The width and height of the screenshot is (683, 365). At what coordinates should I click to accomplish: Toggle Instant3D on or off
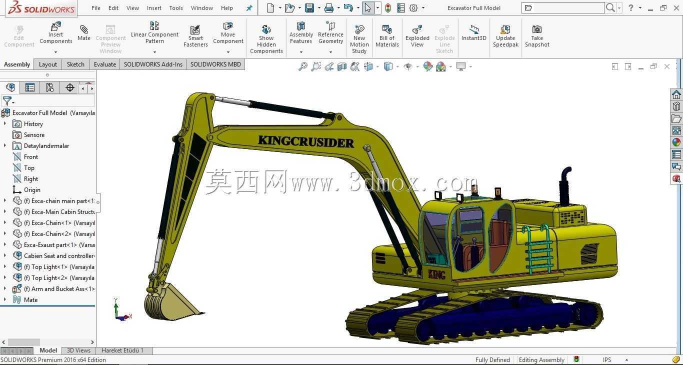473,33
